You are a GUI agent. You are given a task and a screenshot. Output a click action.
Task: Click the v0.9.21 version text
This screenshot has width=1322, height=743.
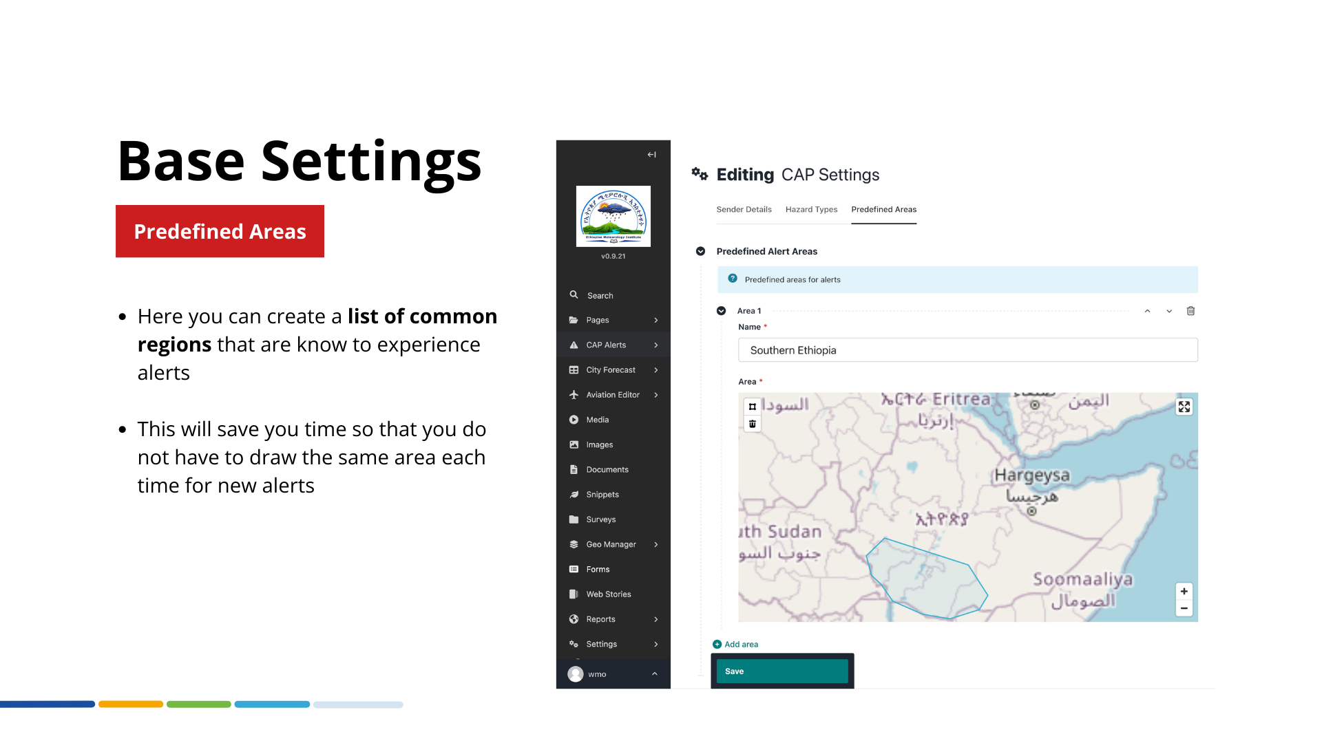click(x=613, y=256)
